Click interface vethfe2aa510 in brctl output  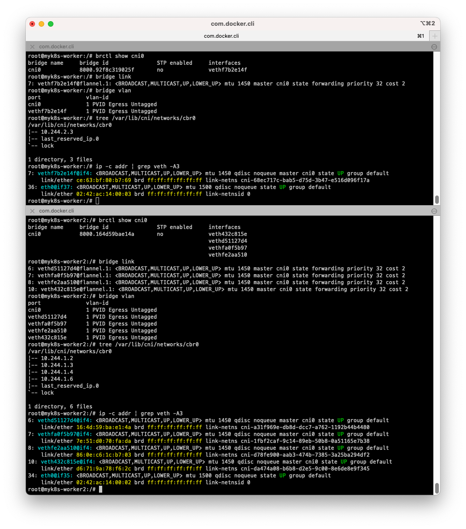227,255
